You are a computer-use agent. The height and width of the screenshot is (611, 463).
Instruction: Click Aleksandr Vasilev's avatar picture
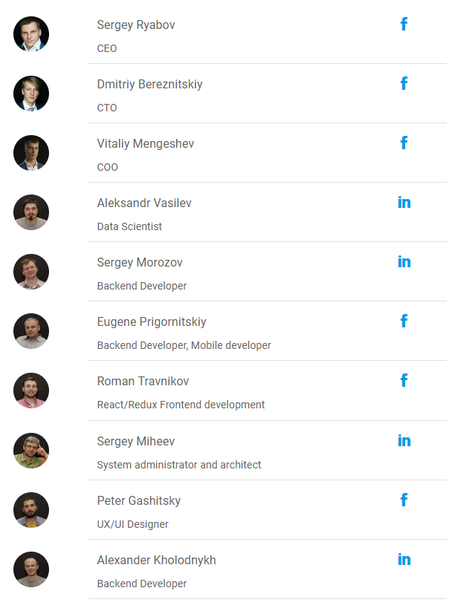point(31,212)
